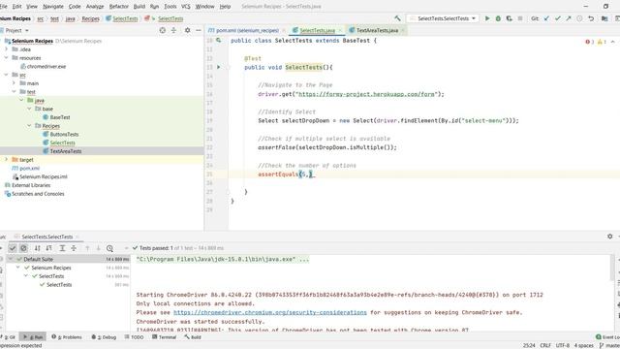
Task: Collapse the resources folder
Action: click(7, 58)
